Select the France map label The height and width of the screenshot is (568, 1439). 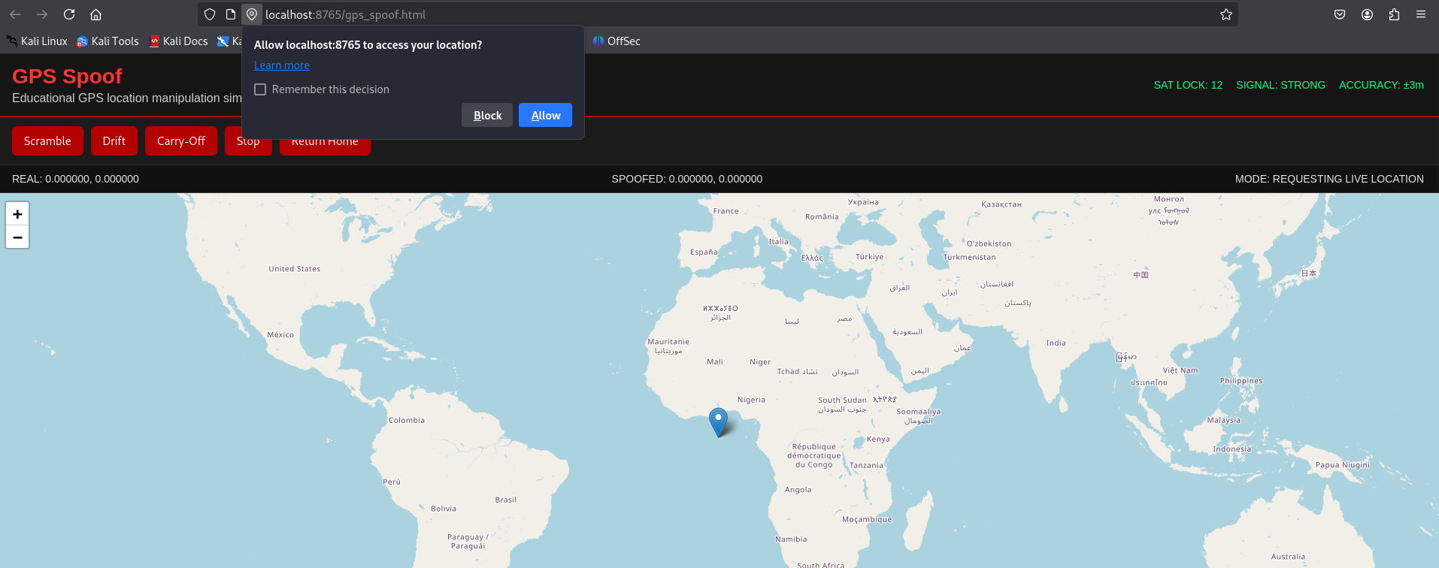pos(726,211)
